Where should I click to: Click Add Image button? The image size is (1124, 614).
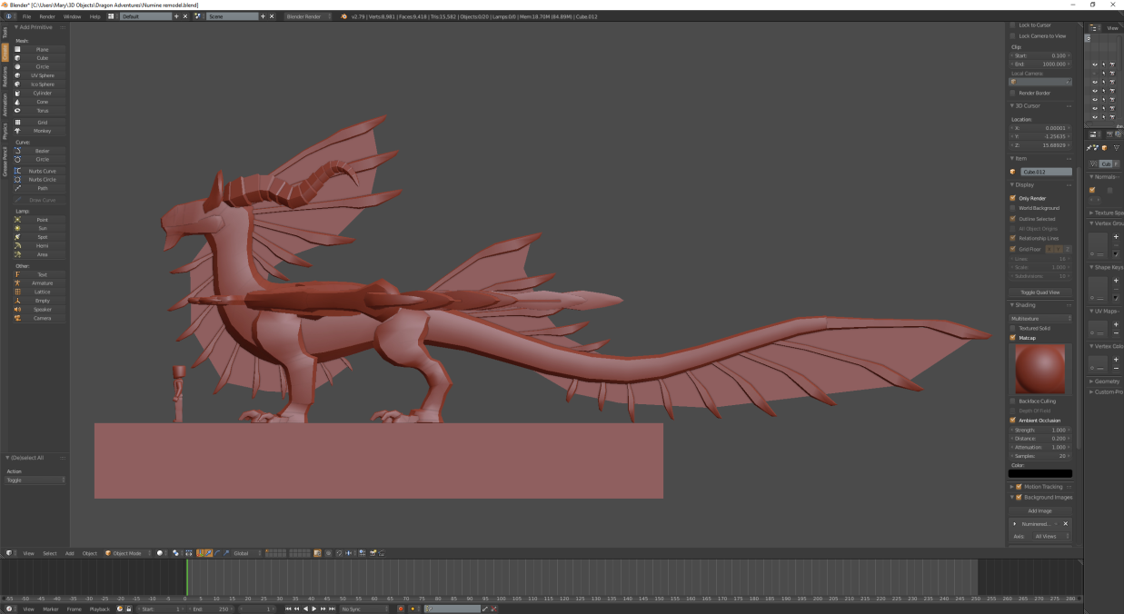[x=1039, y=511]
